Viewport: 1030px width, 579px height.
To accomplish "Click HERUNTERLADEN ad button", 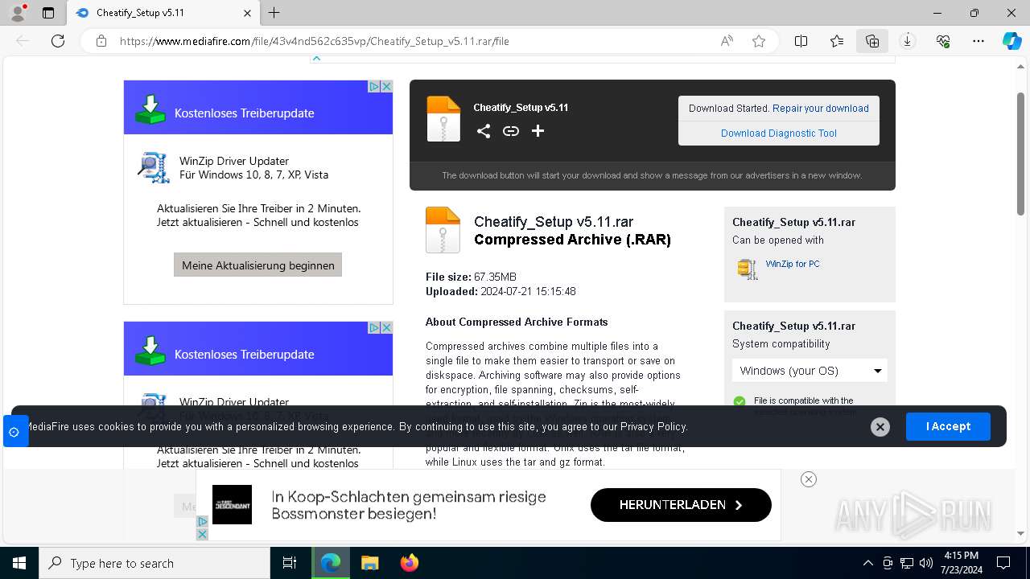I will [681, 505].
